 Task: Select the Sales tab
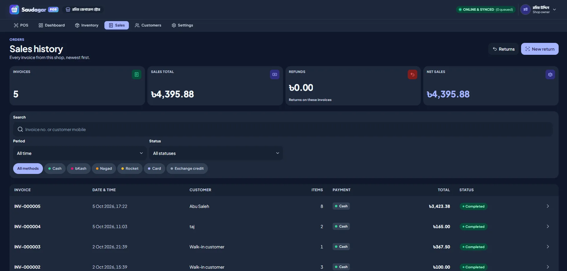point(117,25)
